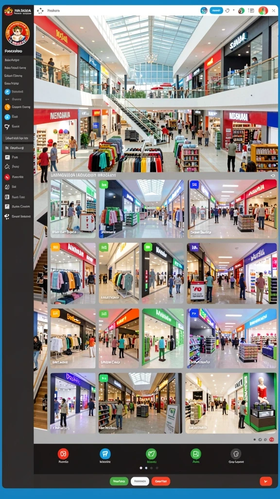The height and width of the screenshot is (499, 280).
Task: Open thumbnail with orange store sign and green badge
Action: coord(119,338)
